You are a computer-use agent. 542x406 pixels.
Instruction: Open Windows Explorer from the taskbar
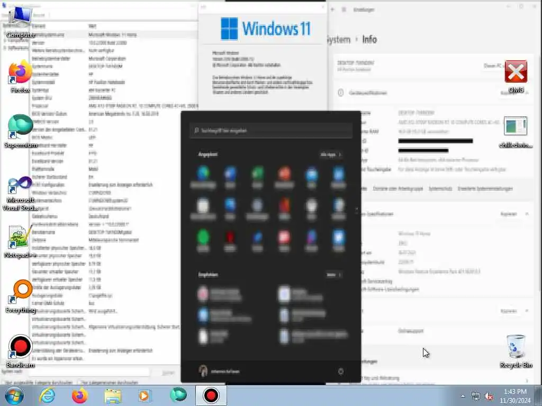coord(113,395)
